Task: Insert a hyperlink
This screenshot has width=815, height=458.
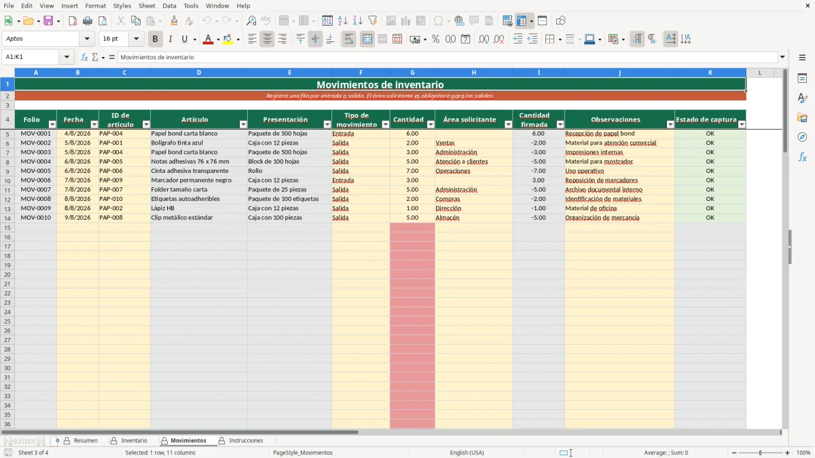Action: (459, 21)
